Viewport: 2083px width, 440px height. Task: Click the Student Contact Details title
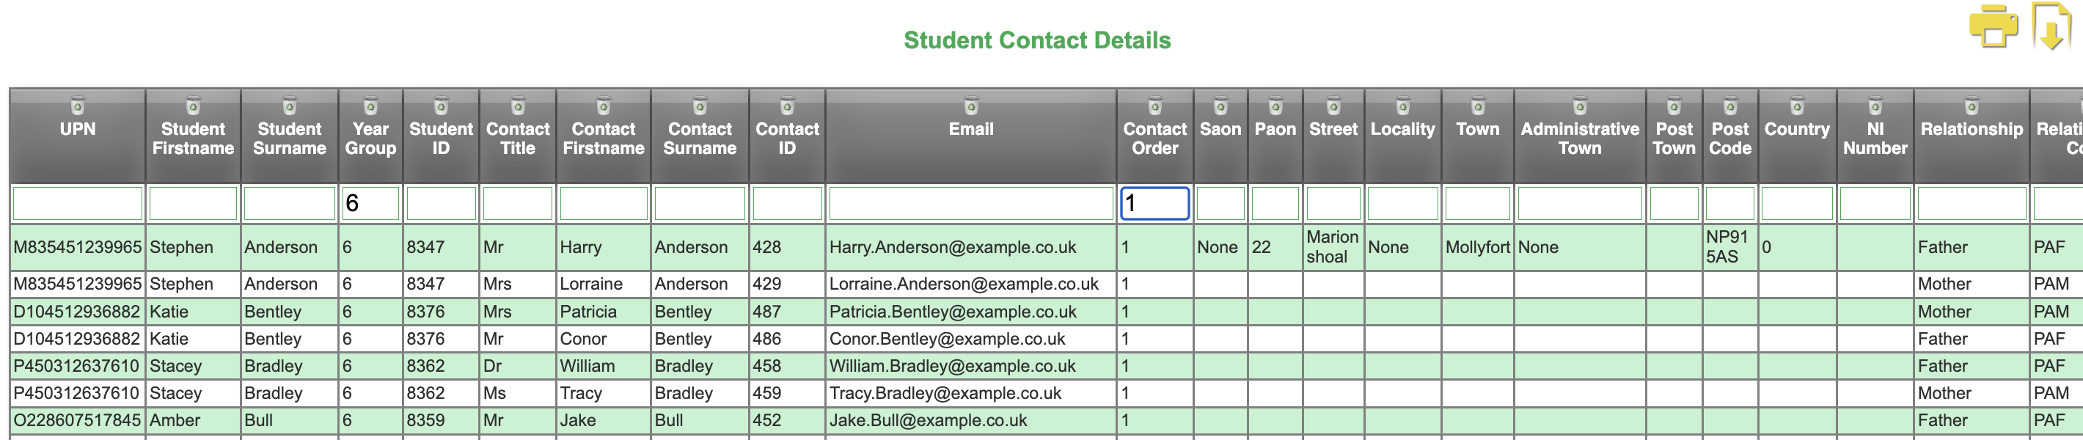1036,40
